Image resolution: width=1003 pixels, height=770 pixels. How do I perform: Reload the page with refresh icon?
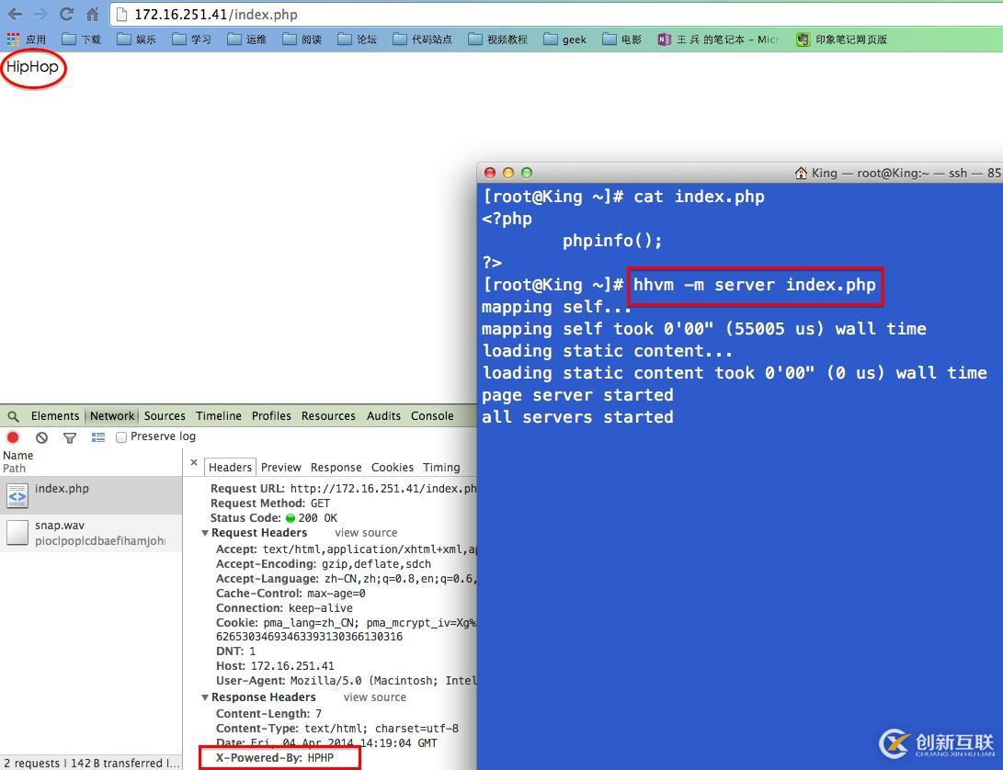click(x=66, y=14)
